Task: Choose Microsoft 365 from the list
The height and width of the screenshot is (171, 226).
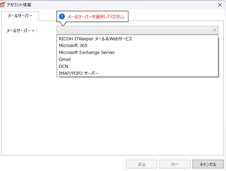Action: [x=73, y=46]
